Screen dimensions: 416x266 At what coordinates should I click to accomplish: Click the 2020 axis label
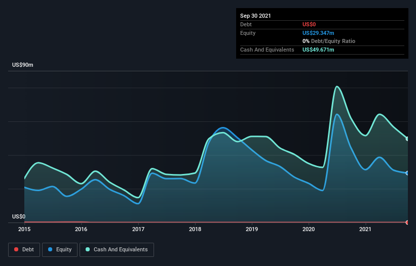click(x=309, y=229)
